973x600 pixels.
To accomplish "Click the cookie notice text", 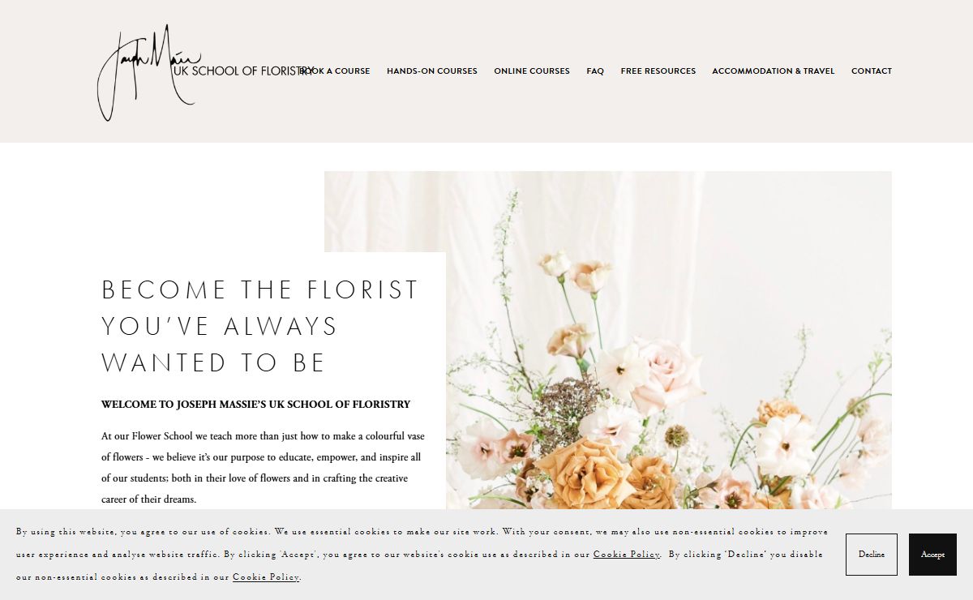I will 422,555.
